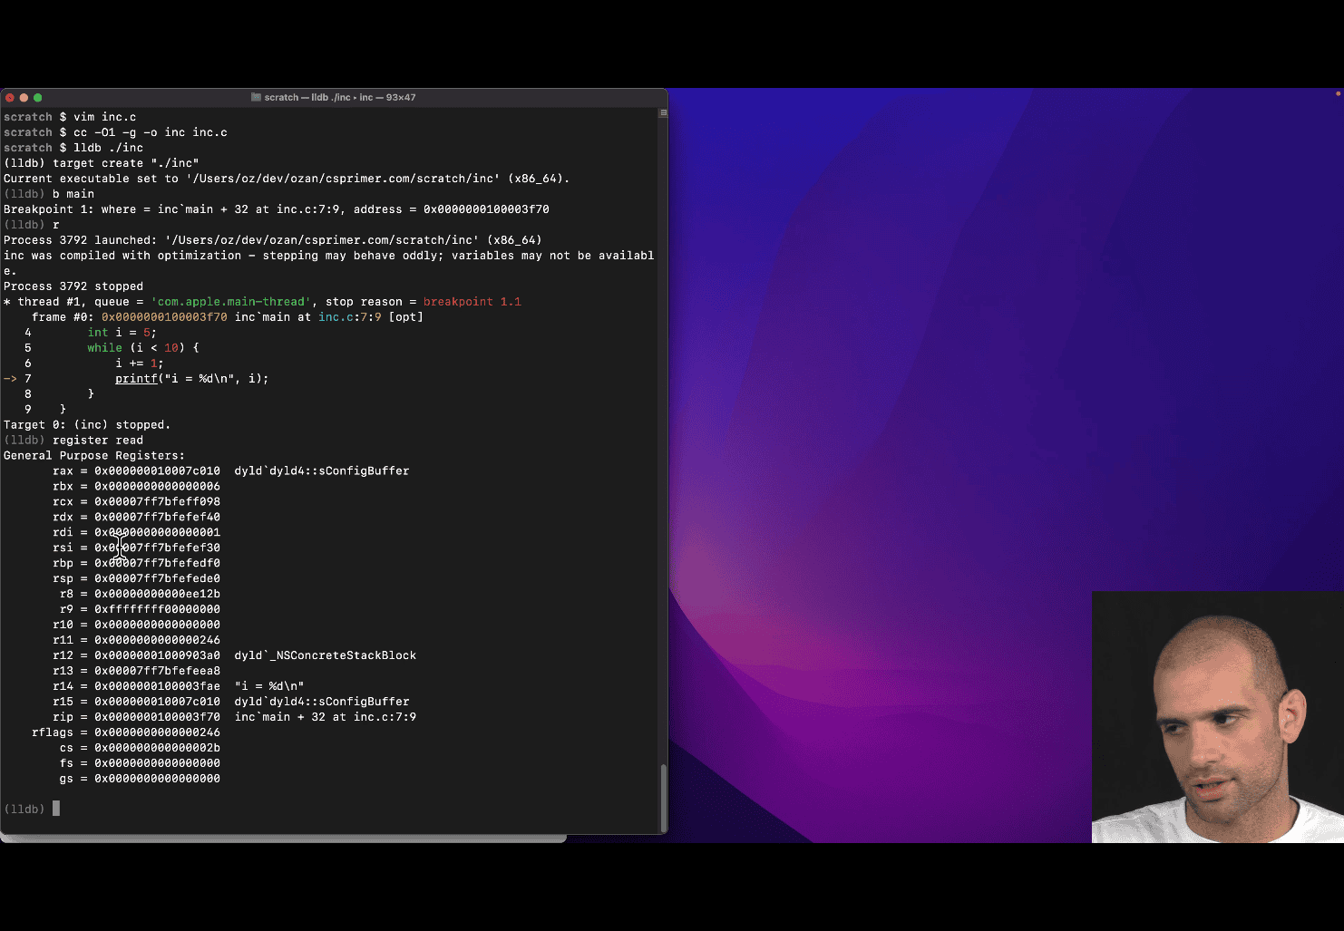Click the rip register hex address
The width and height of the screenshot is (1344, 931).
(157, 717)
